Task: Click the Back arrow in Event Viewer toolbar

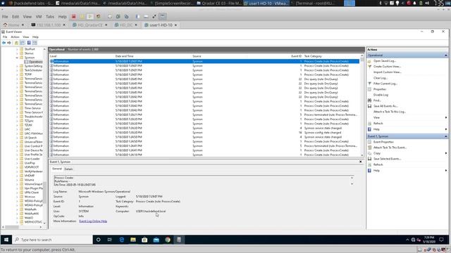Action: (4, 43)
